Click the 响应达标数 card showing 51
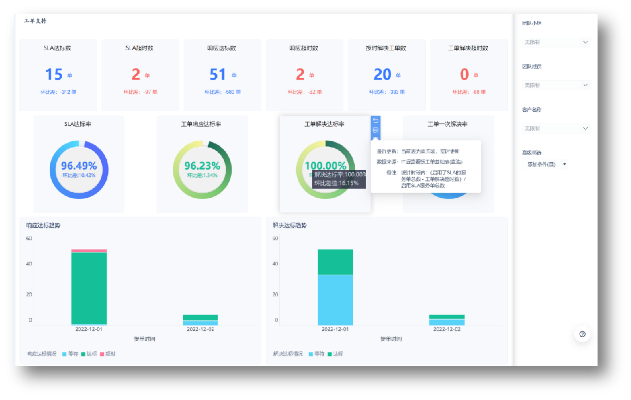 pyautogui.click(x=222, y=75)
